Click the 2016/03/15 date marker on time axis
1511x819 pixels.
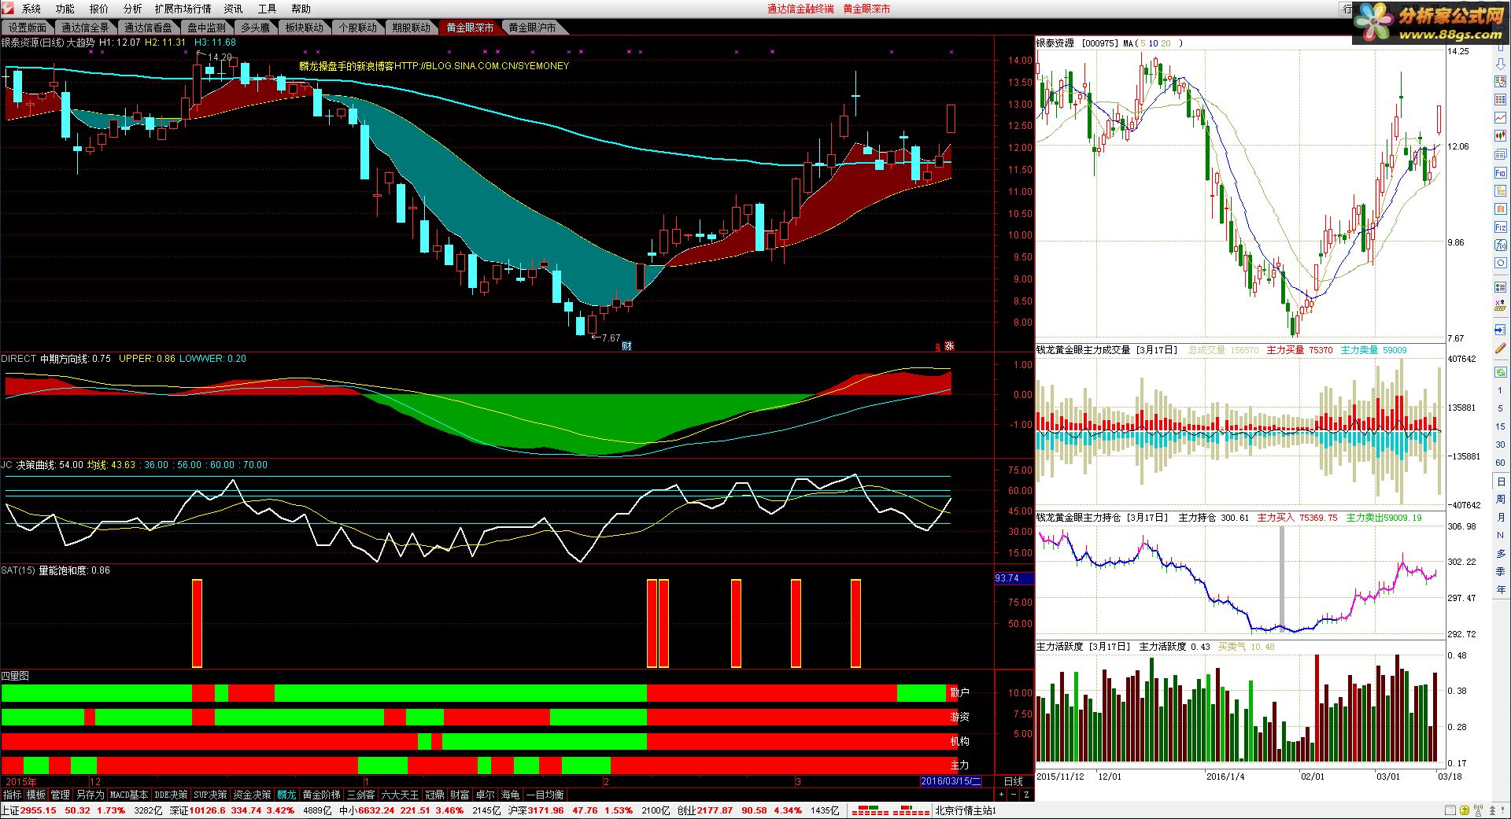tap(951, 781)
